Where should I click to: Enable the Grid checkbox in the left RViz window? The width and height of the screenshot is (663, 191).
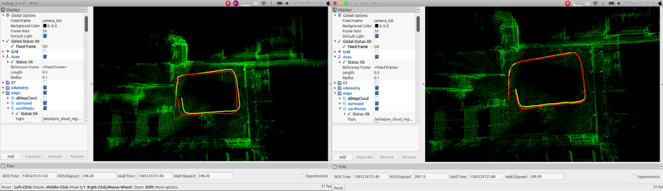tap(45, 52)
